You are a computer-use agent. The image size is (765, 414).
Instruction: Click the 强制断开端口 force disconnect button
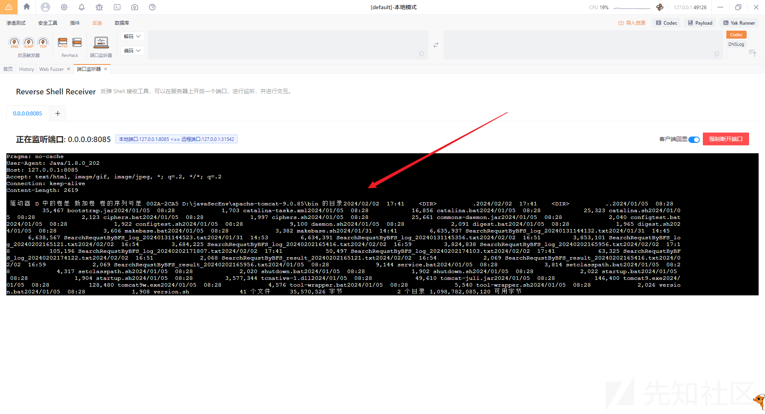[x=726, y=139]
